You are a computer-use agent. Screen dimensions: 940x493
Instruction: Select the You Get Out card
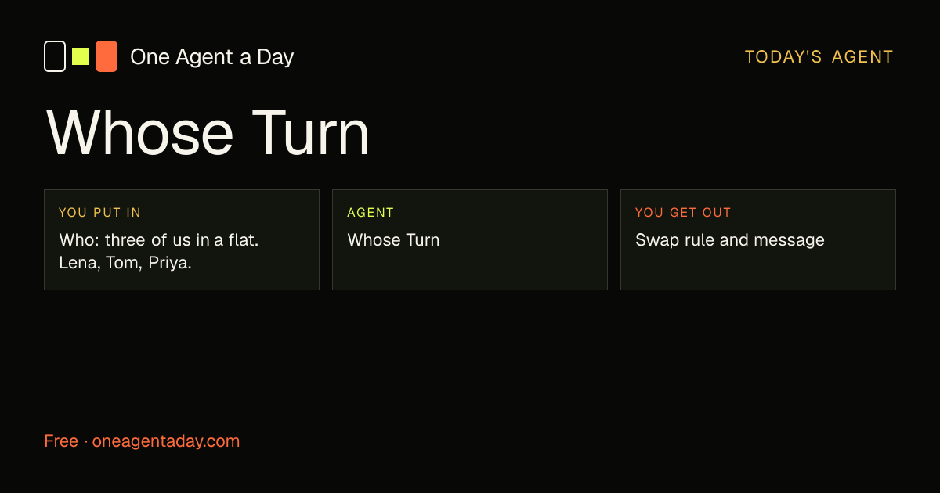coord(758,239)
